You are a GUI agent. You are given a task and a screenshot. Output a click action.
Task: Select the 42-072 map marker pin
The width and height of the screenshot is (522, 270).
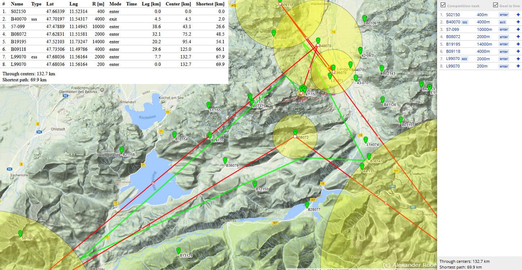click(360, 51)
